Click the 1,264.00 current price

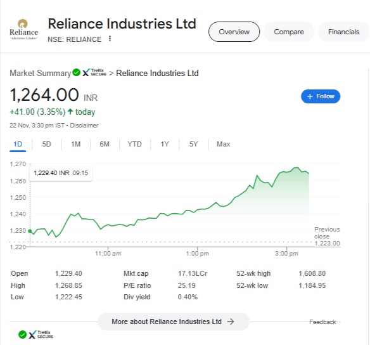tap(44, 95)
